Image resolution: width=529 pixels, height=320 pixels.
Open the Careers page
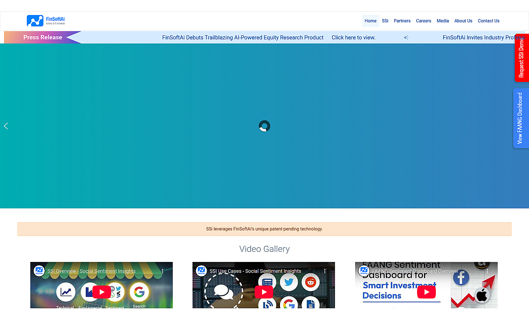(423, 21)
